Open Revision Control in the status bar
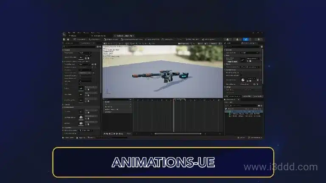The height and width of the screenshot is (183, 326). pos(255,138)
